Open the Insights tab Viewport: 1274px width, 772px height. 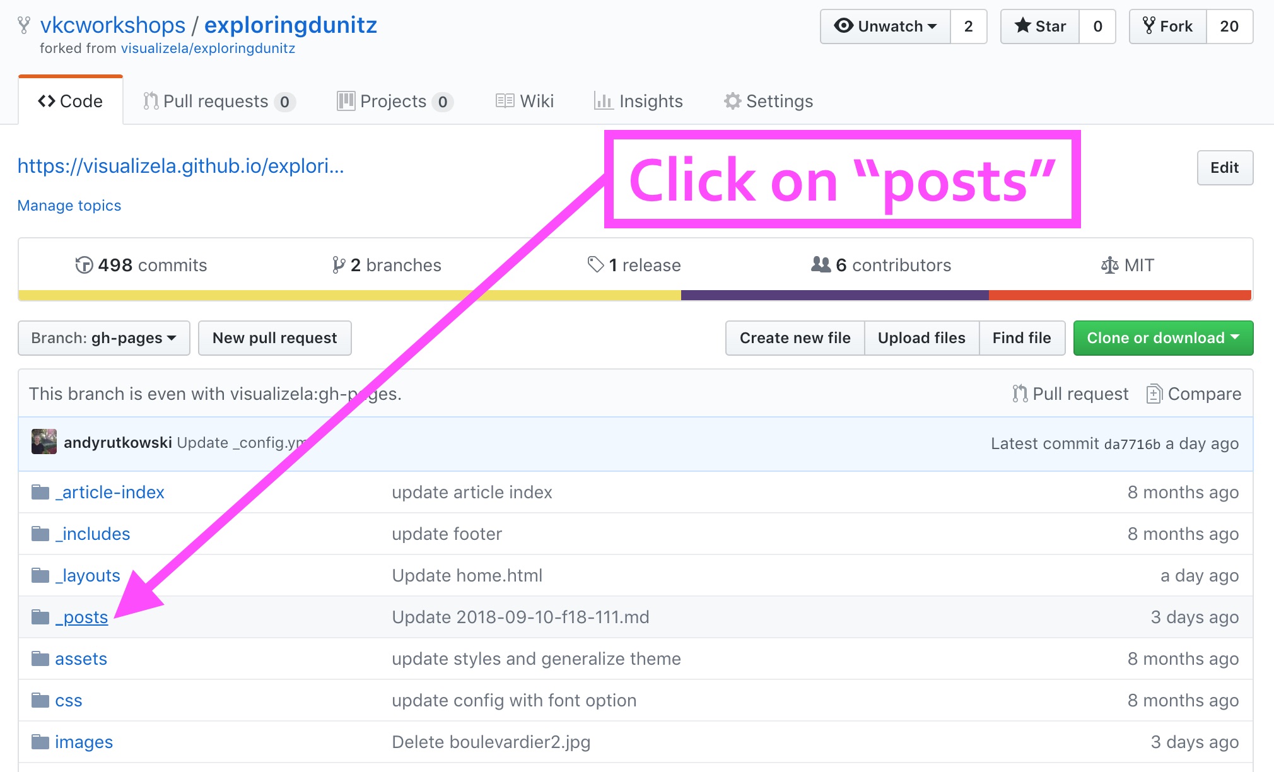638,102
